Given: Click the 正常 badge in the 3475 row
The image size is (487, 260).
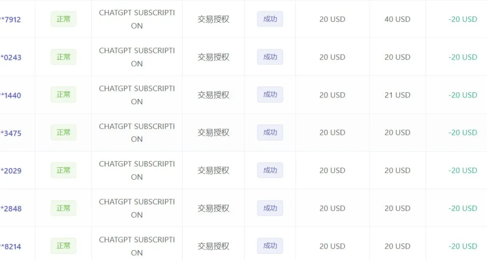Looking at the screenshot, I should pyautogui.click(x=63, y=132).
